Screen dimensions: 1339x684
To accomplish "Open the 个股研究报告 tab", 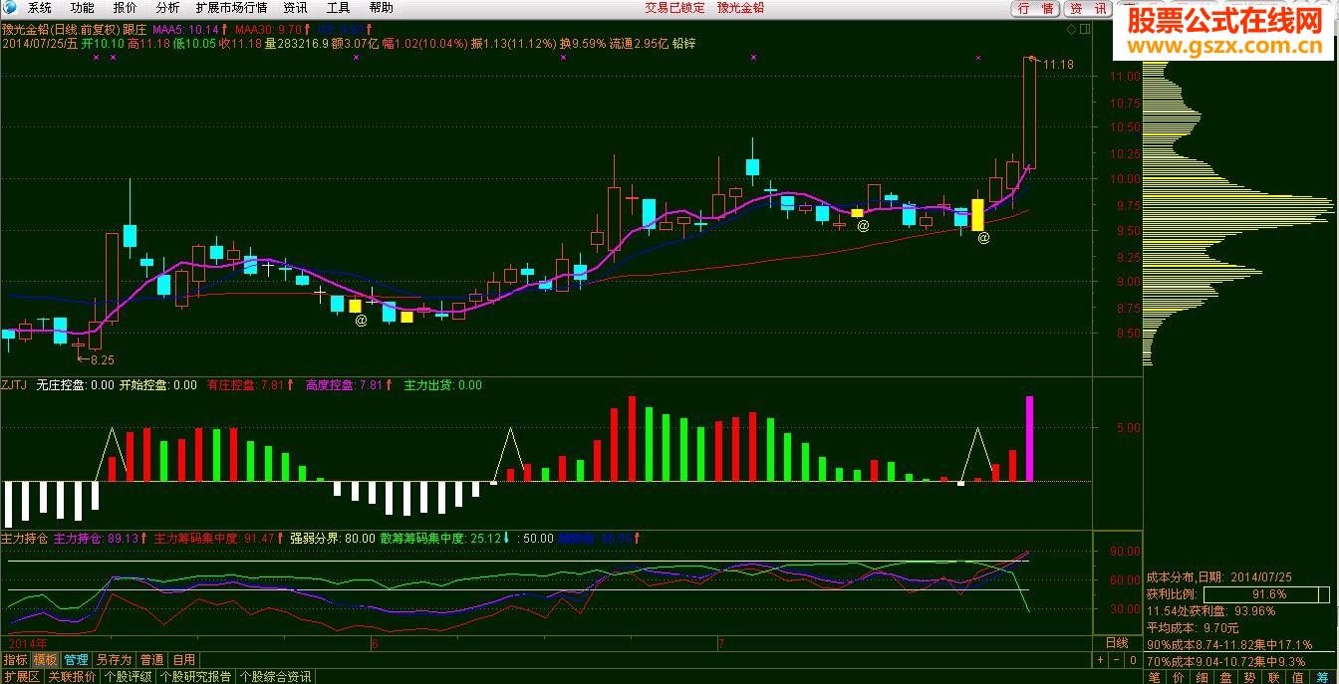I will pyautogui.click(x=195, y=676).
